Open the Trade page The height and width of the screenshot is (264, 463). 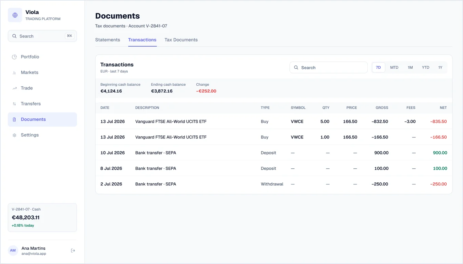pyautogui.click(x=42, y=88)
